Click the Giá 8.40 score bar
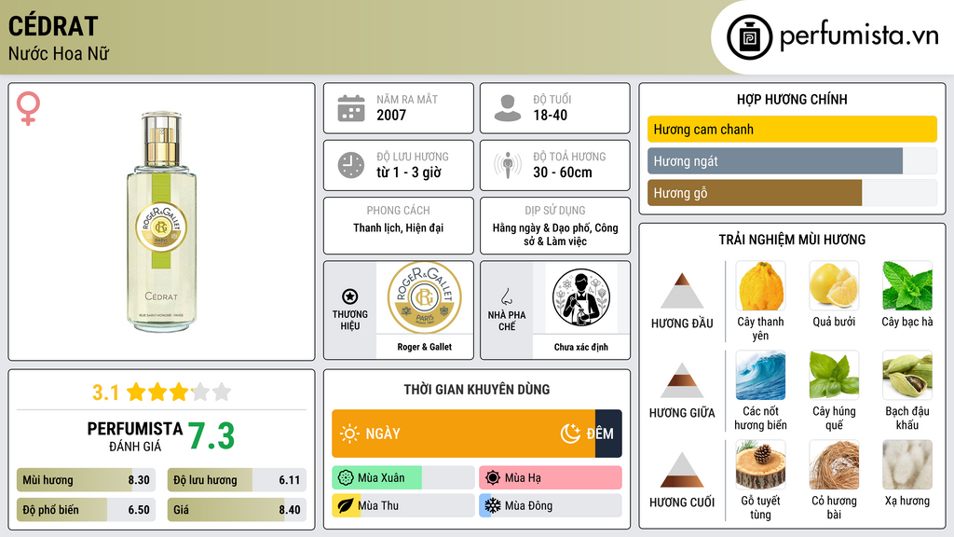 tap(237, 510)
